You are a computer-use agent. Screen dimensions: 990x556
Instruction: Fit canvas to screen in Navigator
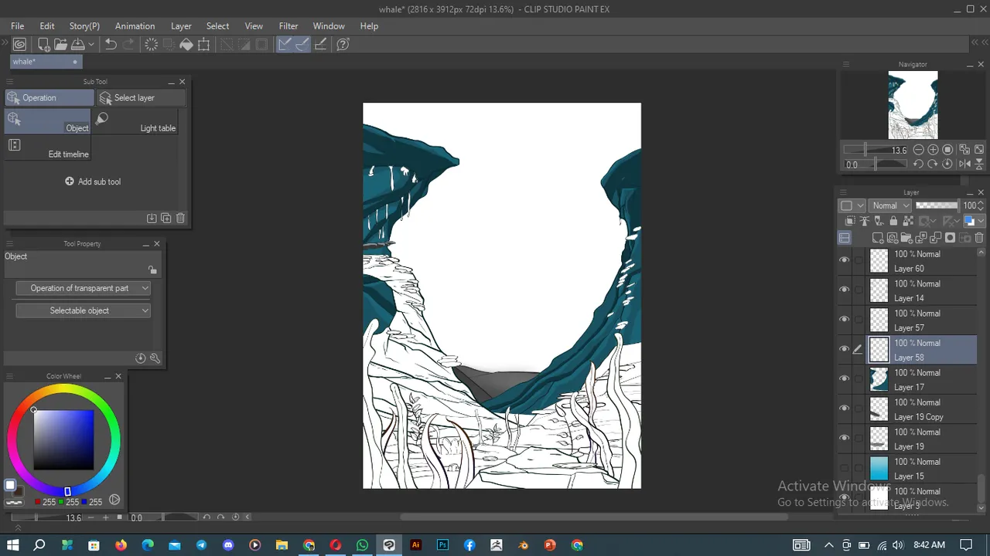[979, 150]
